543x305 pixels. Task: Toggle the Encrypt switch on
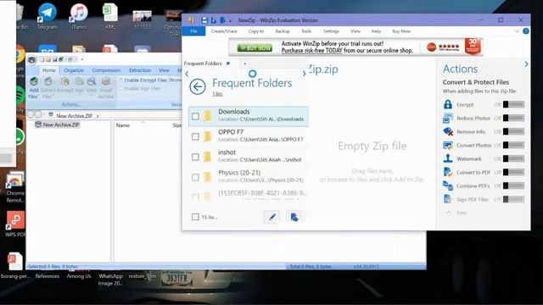pos(513,104)
